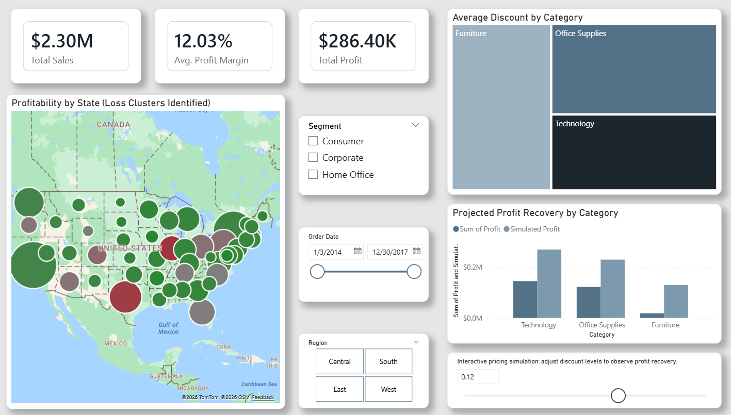Select the Technology treemap tile

634,152
